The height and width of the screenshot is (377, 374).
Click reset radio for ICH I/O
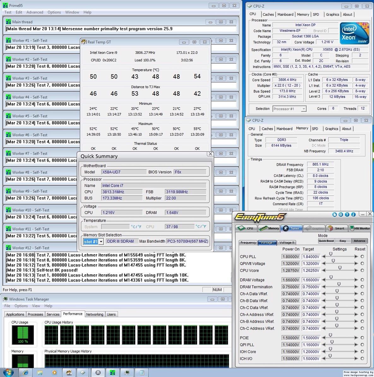(362, 358)
